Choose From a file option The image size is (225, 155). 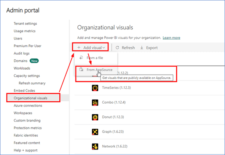[96, 58]
